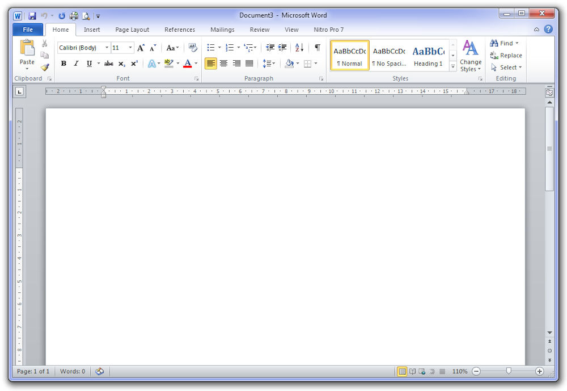This screenshot has height=391, width=567.
Task: Click the Format Painter brush icon
Action: pyautogui.click(x=45, y=67)
